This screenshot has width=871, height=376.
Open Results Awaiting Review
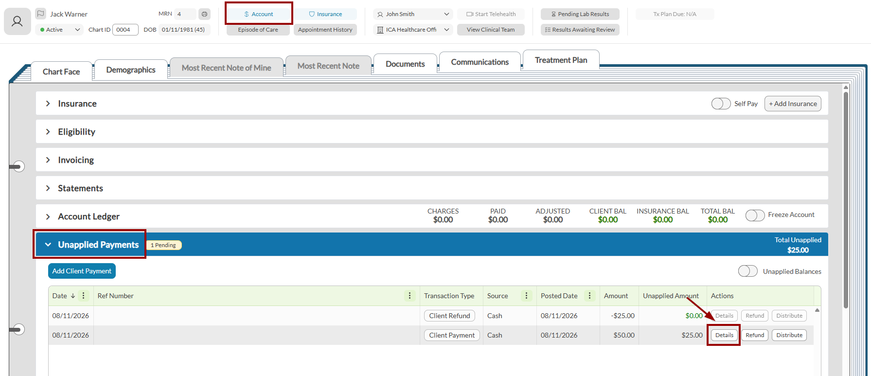(580, 30)
